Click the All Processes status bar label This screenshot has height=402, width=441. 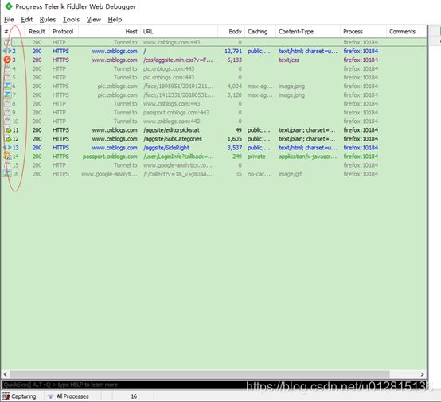click(72, 396)
